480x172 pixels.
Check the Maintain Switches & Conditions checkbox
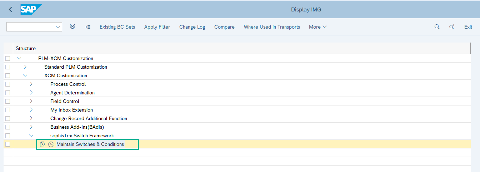click(x=8, y=144)
